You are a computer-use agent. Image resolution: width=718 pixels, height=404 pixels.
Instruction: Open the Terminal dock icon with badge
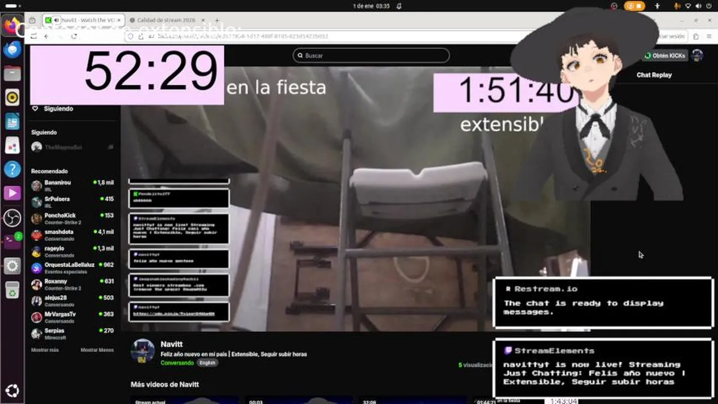(12, 241)
